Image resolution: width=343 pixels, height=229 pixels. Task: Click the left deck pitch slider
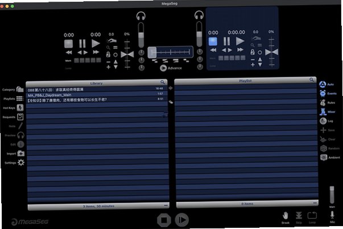point(127,55)
